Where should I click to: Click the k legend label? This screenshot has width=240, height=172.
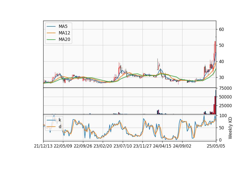60,120
